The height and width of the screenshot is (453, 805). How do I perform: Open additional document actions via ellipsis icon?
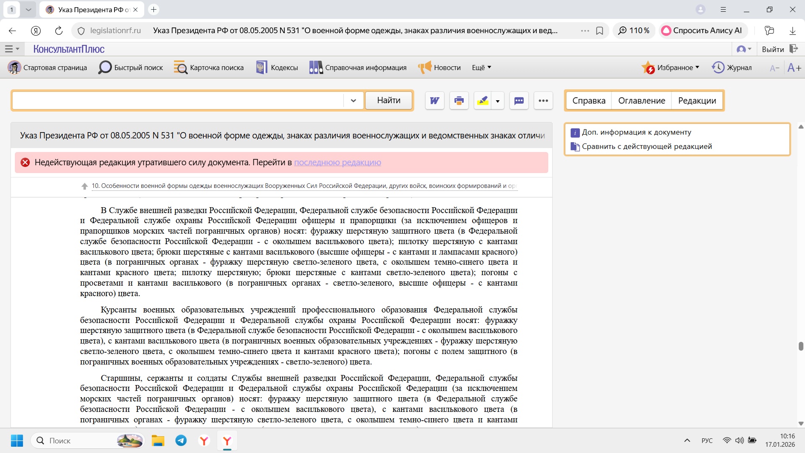[543, 100]
